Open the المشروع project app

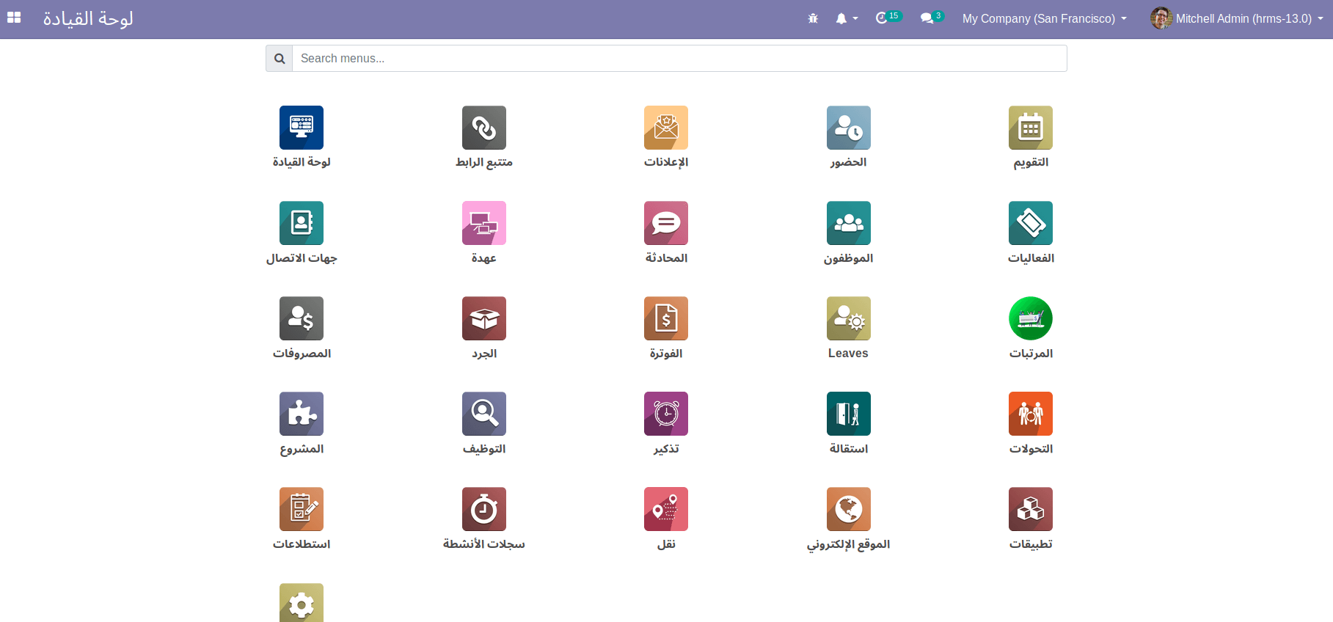click(302, 414)
